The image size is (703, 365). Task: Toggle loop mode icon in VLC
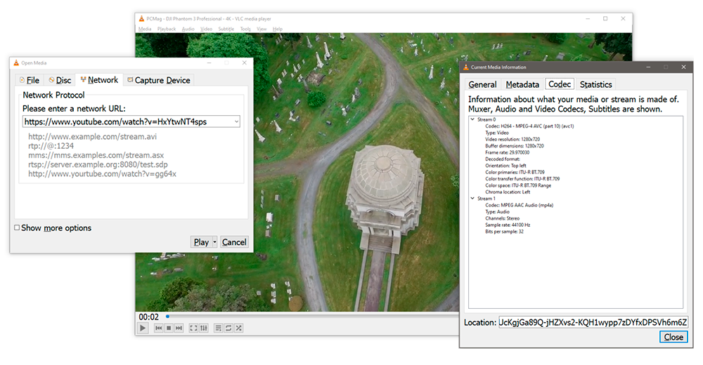point(228,328)
